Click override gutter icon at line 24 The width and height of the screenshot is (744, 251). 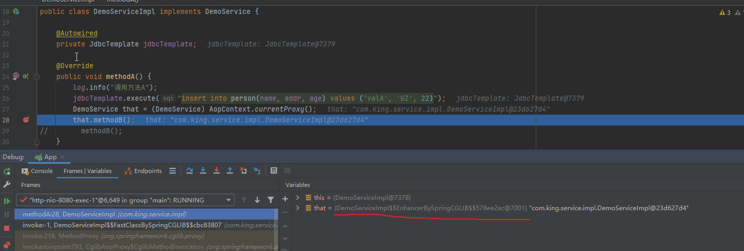(x=25, y=76)
